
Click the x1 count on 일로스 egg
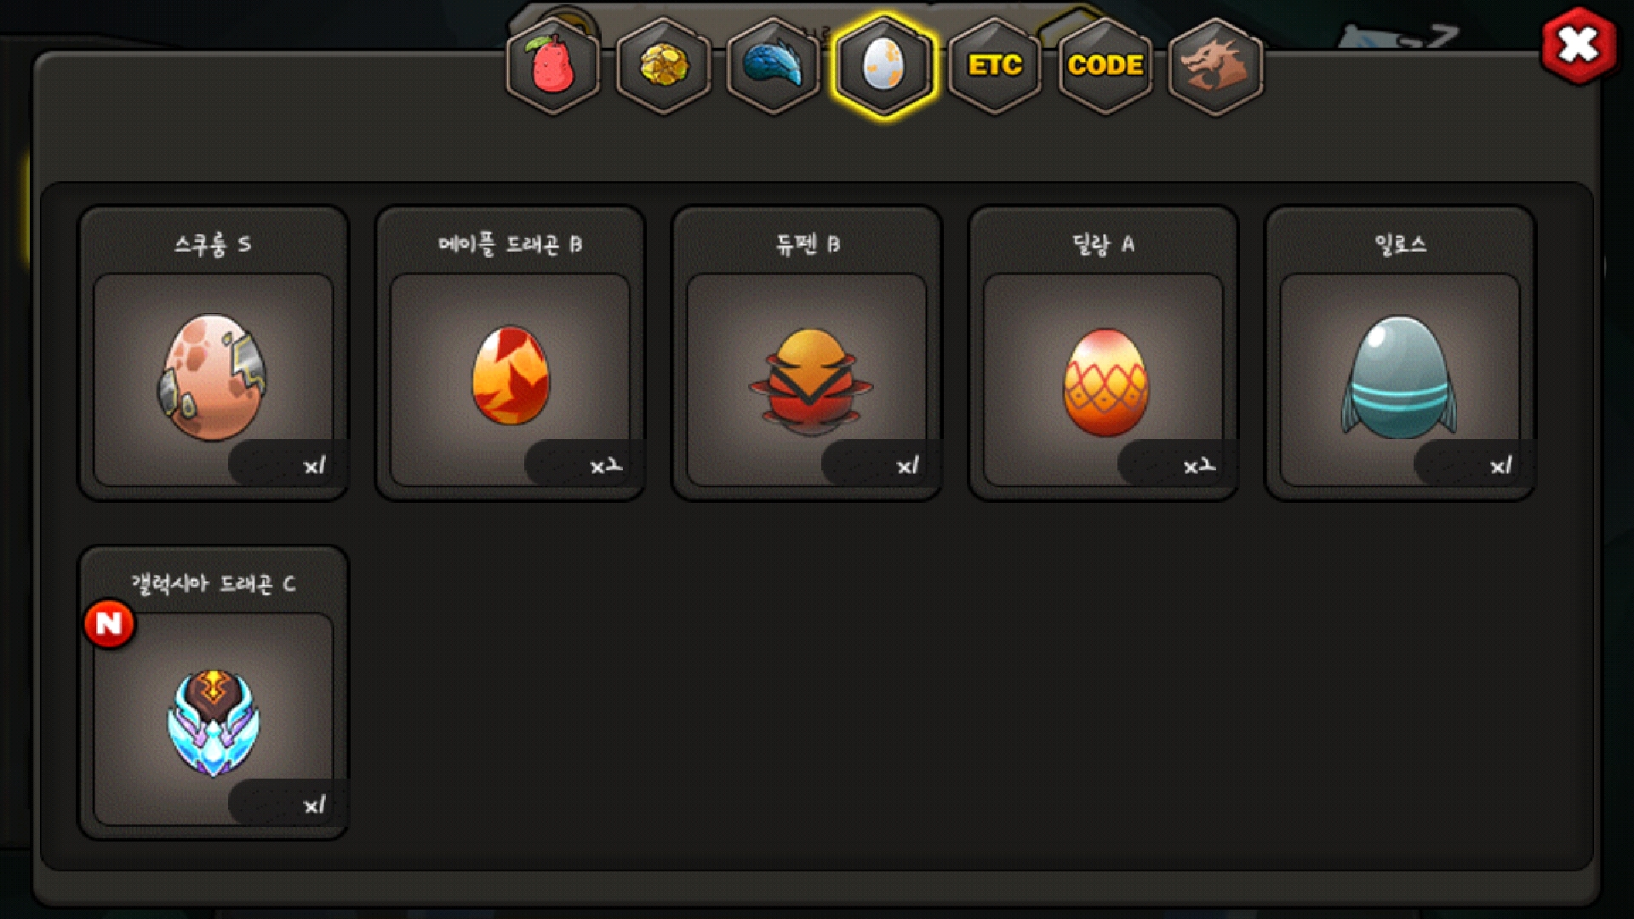pyautogui.click(x=1501, y=465)
